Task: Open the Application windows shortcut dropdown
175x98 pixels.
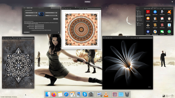Action: (39, 27)
